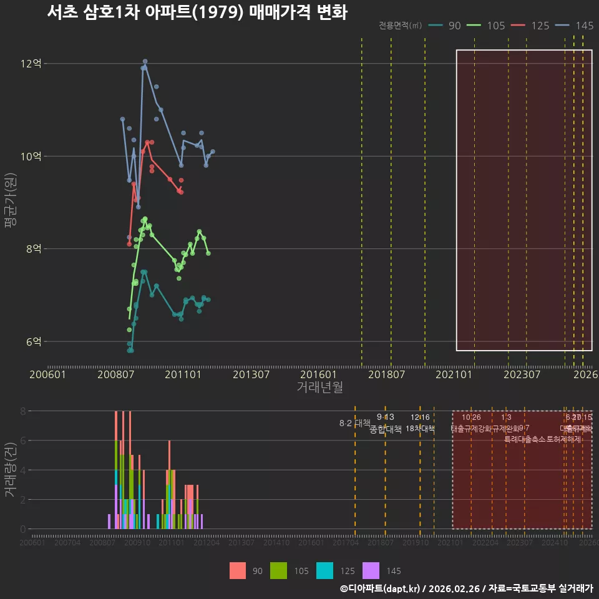
Task: Click the 12·16 18차대책 marker label
Action: coord(420,423)
